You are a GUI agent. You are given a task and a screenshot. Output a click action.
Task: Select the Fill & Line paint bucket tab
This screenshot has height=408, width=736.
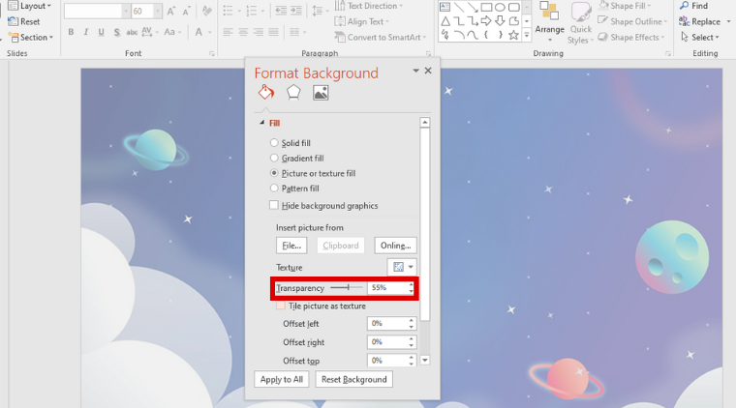[x=266, y=92]
